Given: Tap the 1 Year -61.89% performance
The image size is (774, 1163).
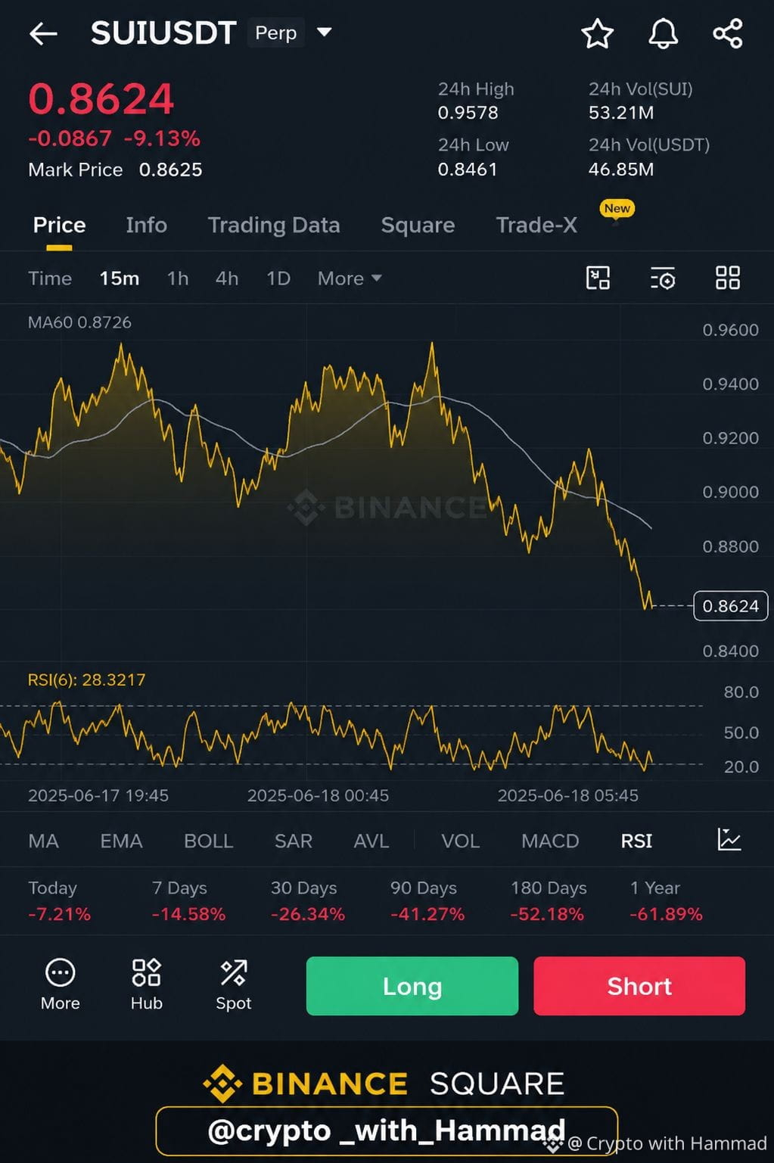Looking at the screenshot, I should pyautogui.click(x=667, y=901).
